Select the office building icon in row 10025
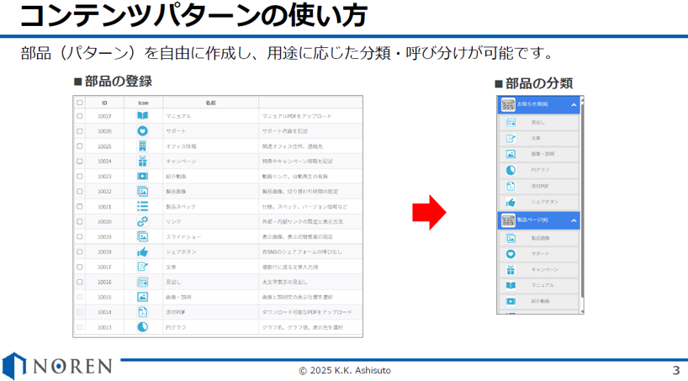 [142, 146]
